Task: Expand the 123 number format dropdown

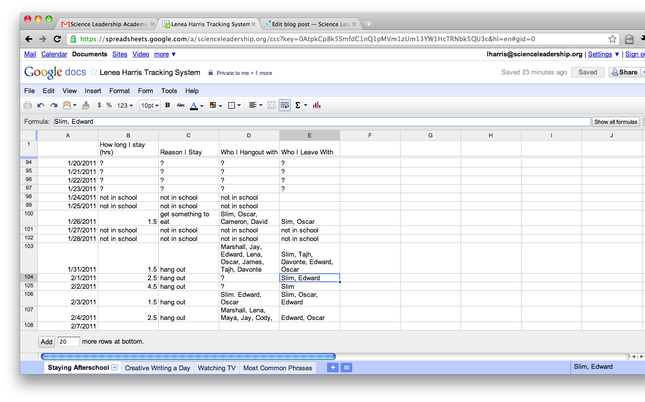Action: [125, 106]
